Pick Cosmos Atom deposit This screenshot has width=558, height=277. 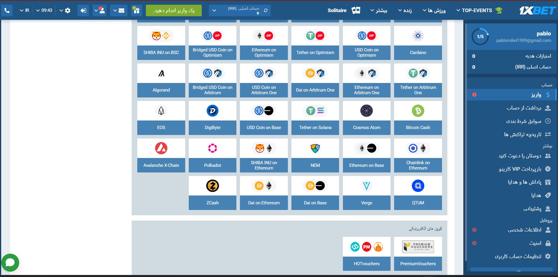367,118
